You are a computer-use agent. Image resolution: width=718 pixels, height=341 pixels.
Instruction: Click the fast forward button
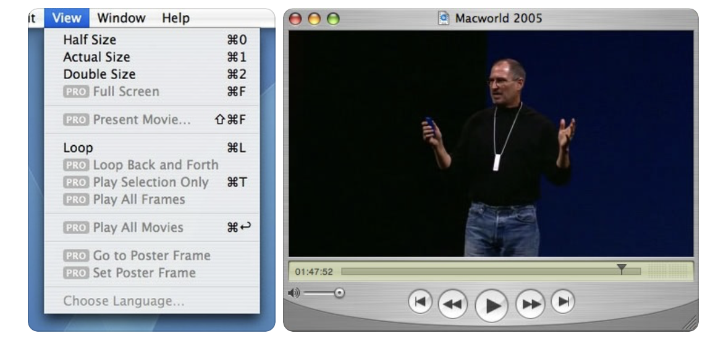click(x=531, y=305)
